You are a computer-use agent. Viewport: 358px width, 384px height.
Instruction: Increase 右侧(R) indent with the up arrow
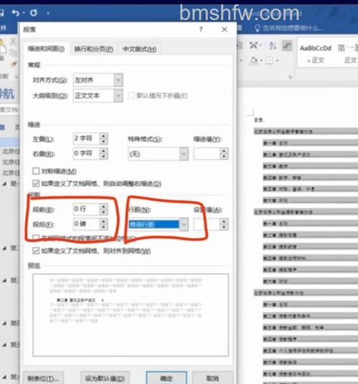coord(104,151)
